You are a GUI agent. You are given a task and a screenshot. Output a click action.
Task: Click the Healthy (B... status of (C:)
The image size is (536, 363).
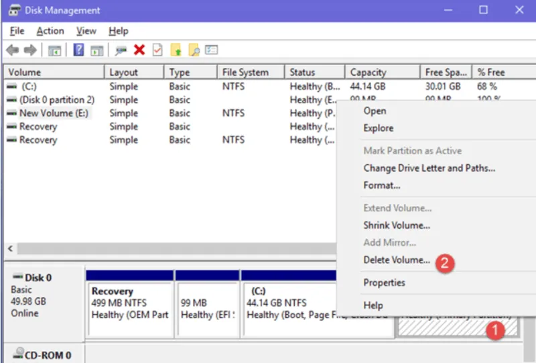click(x=315, y=87)
